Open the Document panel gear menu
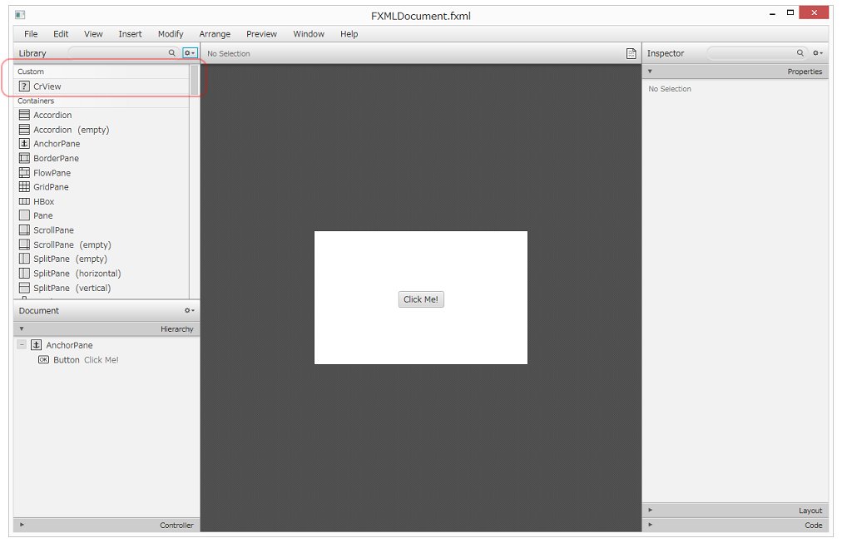This screenshot has width=842, height=543. tap(190, 311)
